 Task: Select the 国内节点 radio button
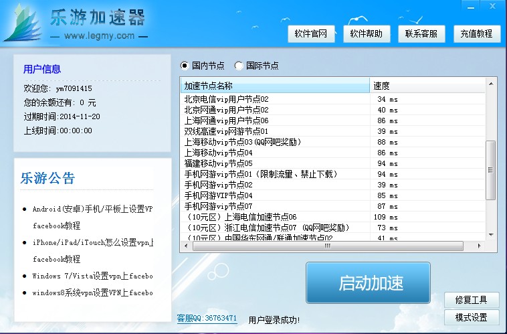(x=185, y=66)
